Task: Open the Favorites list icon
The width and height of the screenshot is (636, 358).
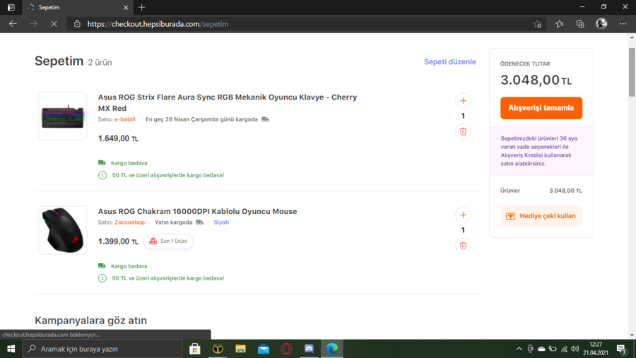Action: coord(560,24)
